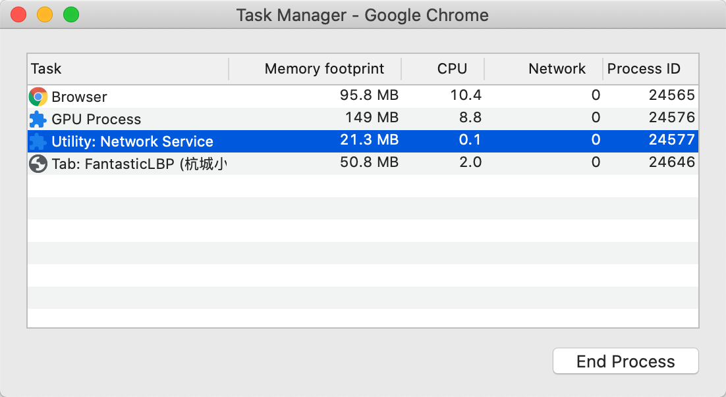Select the Tab: FantasticLBP task name

140,164
